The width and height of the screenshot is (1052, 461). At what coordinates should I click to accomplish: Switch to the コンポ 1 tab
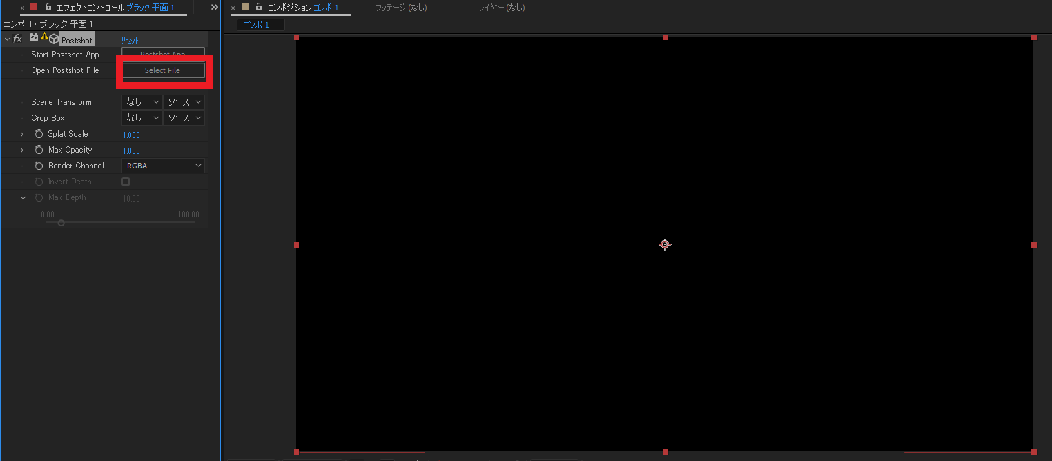tap(259, 24)
